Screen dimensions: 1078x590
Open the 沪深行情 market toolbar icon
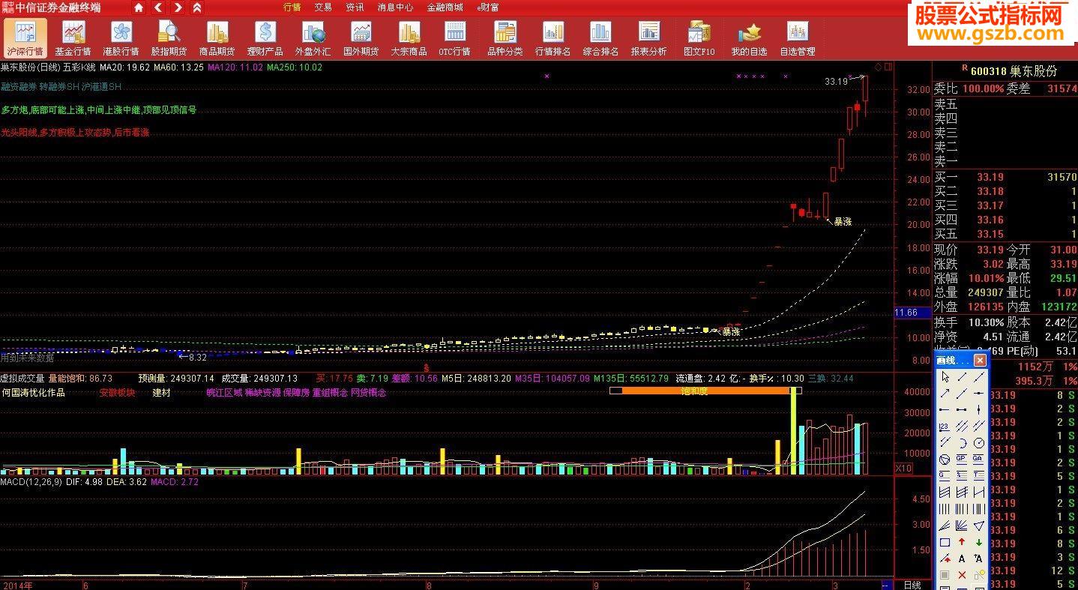25,37
